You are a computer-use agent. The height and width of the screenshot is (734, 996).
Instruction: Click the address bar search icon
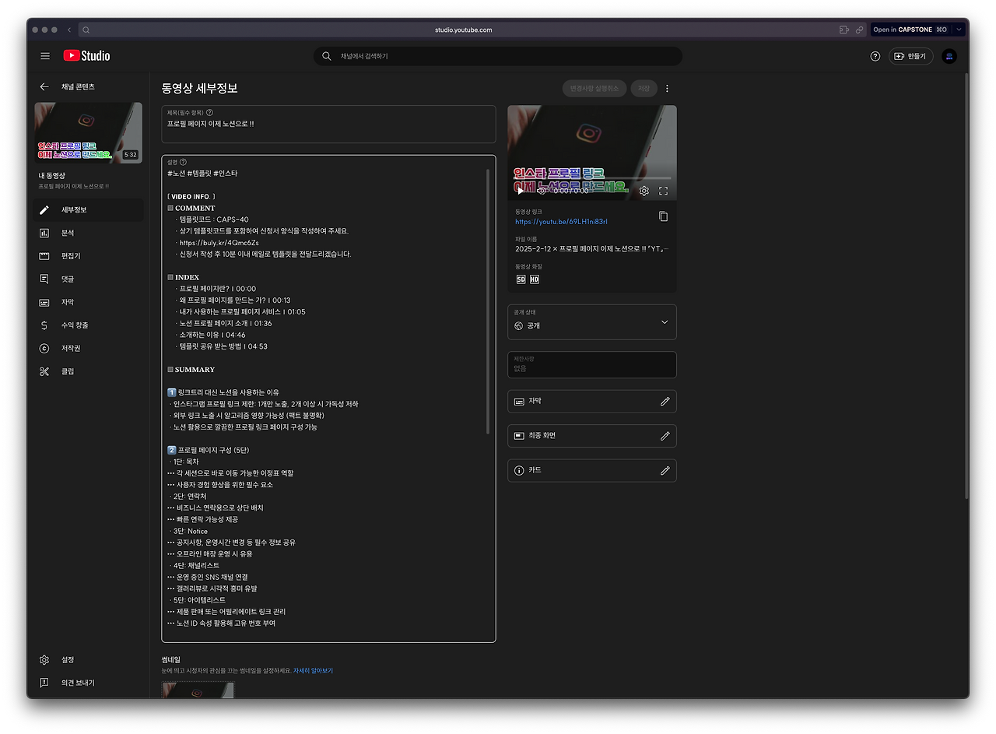(86, 30)
